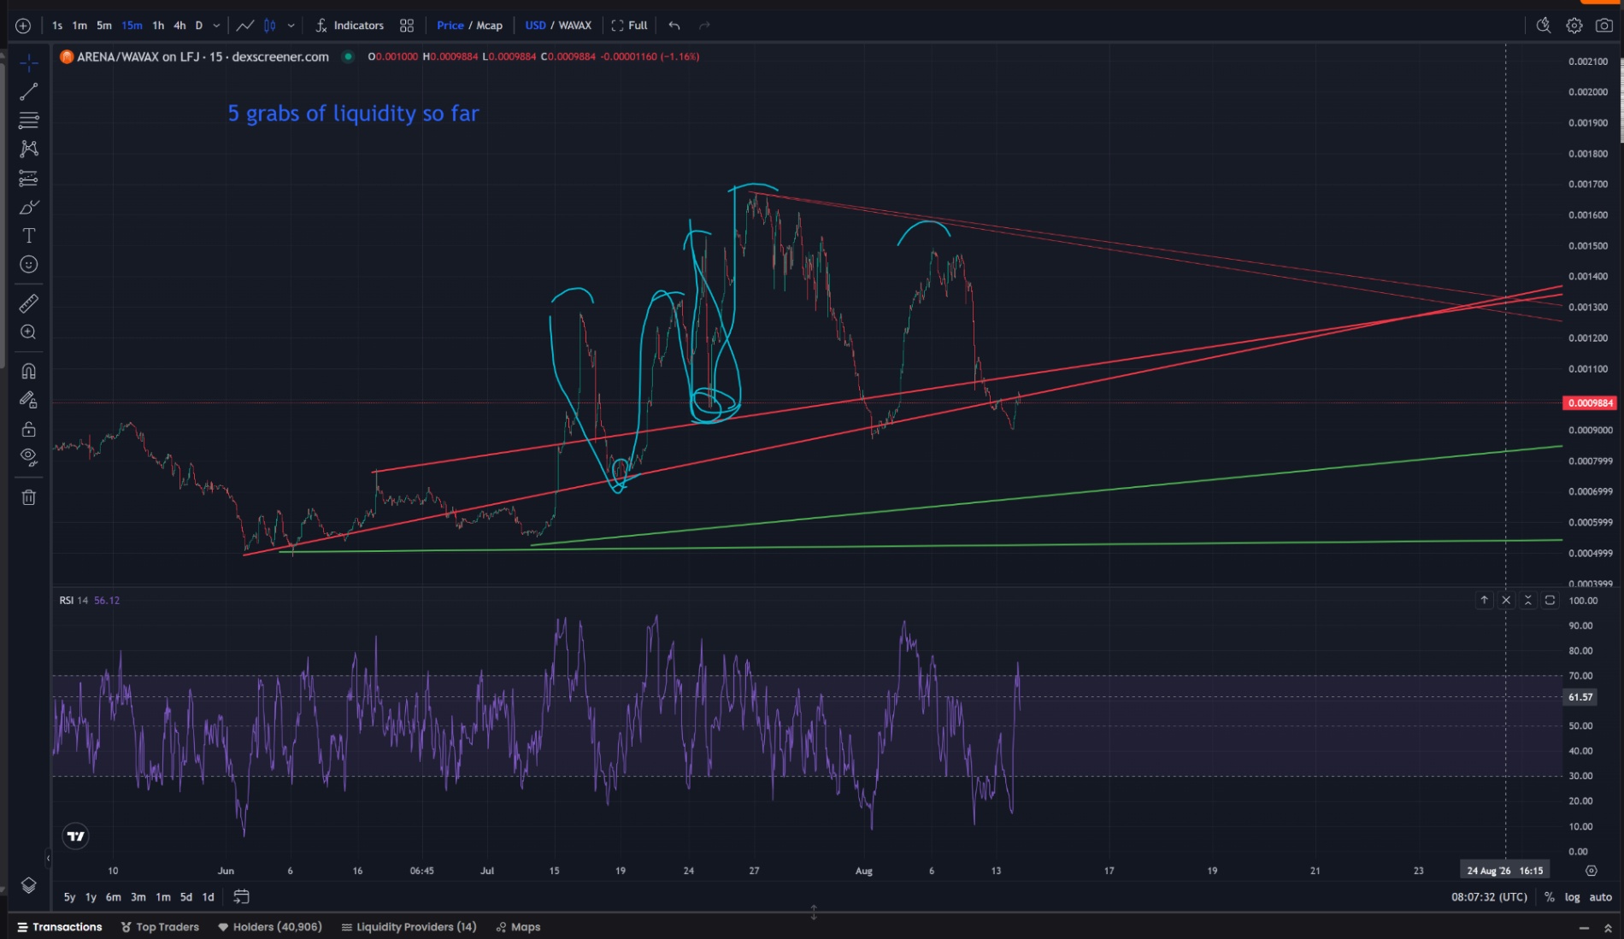Screen dimensions: 1624x939
Task: Select the 1h timeframe
Action: (x=158, y=26)
